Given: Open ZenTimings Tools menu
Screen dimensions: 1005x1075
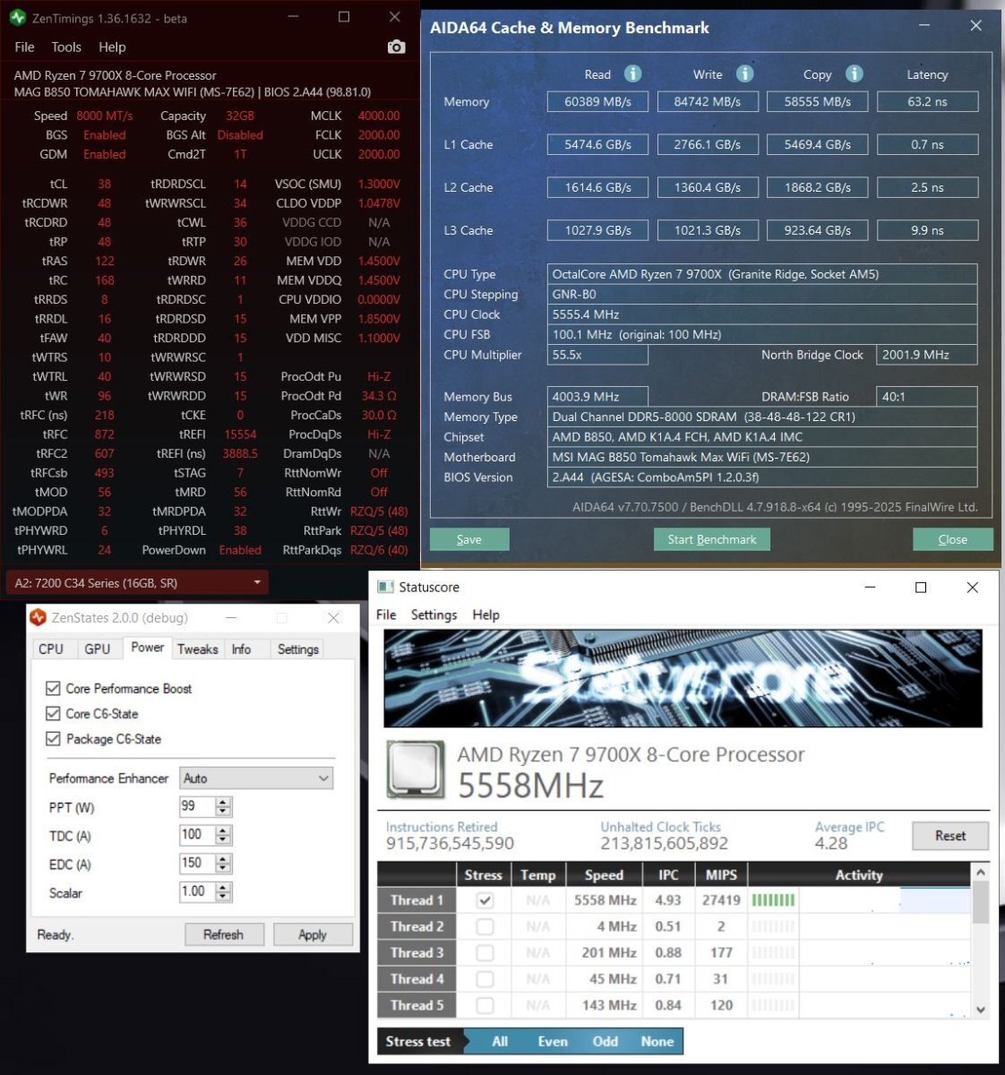Looking at the screenshot, I should coord(66,47).
